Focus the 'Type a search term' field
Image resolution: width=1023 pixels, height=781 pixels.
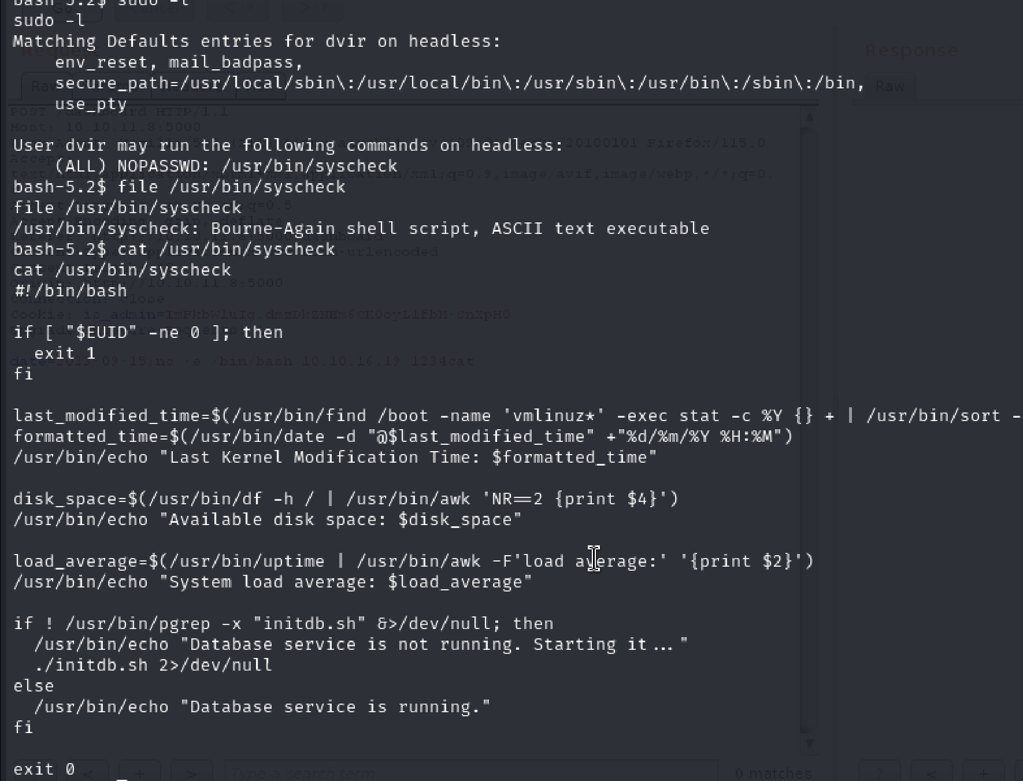pos(471,773)
